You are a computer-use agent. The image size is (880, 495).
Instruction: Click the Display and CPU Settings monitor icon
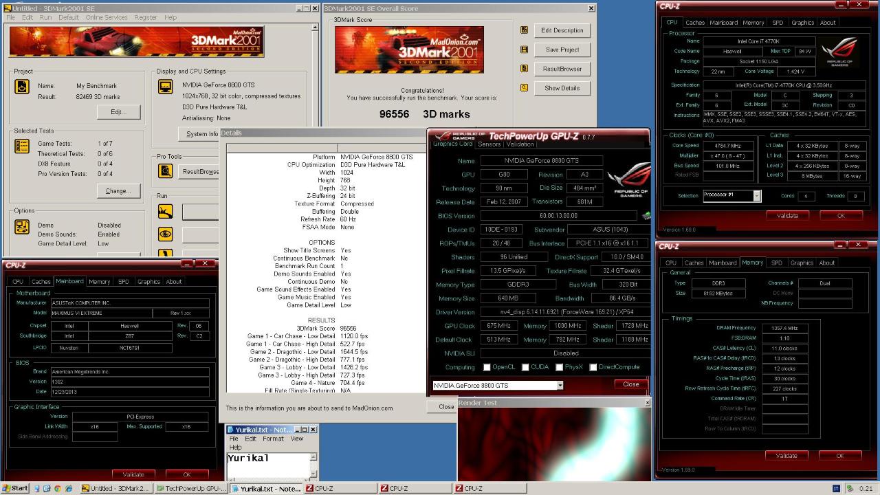165,87
